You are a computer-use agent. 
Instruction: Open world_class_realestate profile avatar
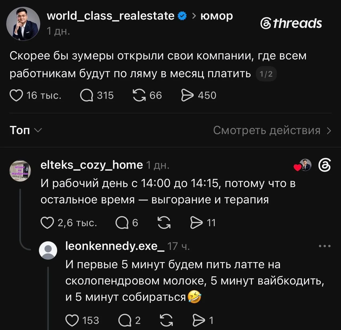tap(23, 24)
